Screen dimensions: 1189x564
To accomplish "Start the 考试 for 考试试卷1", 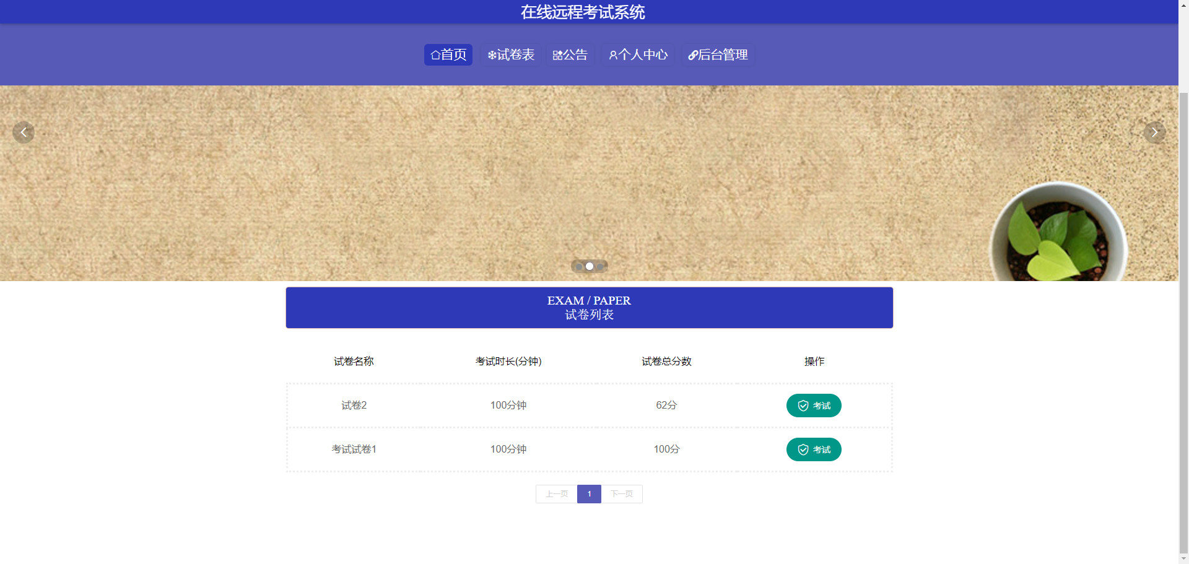I will 814,449.
